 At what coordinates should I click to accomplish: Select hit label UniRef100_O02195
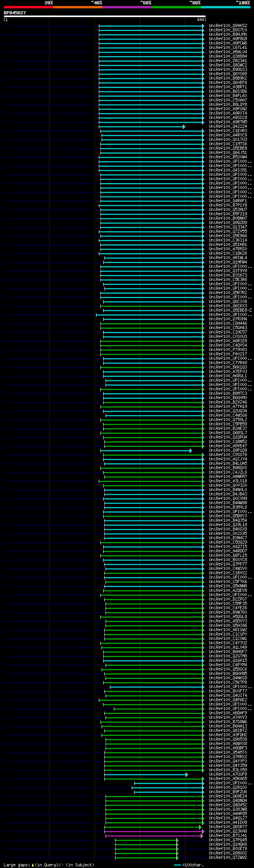click(228, 533)
